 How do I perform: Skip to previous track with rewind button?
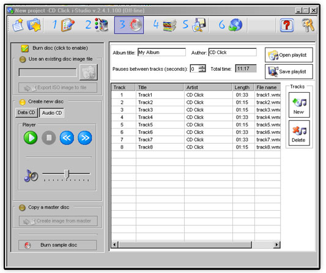67,137
